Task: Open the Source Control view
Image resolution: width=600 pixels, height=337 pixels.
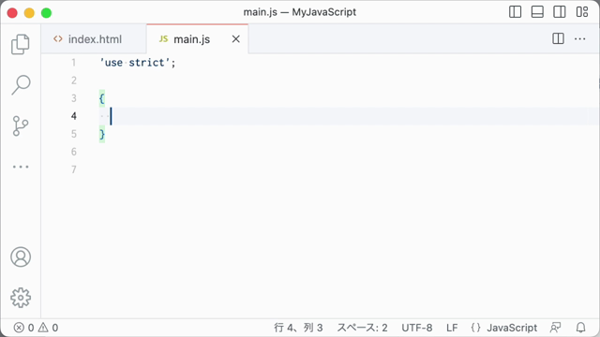Action: click(x=21, y=126)
